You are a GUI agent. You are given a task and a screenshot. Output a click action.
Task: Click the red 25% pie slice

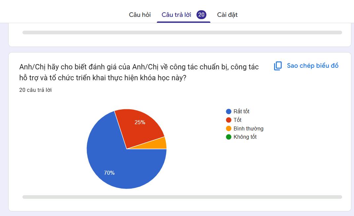pyautogui.click(x=140, y=126)
